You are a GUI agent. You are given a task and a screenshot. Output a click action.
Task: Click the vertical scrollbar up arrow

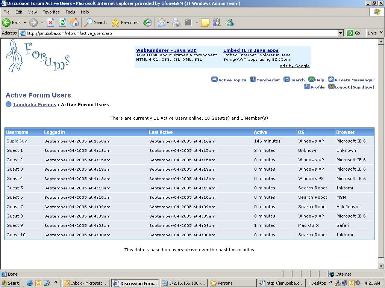click(x=381, y=42)
